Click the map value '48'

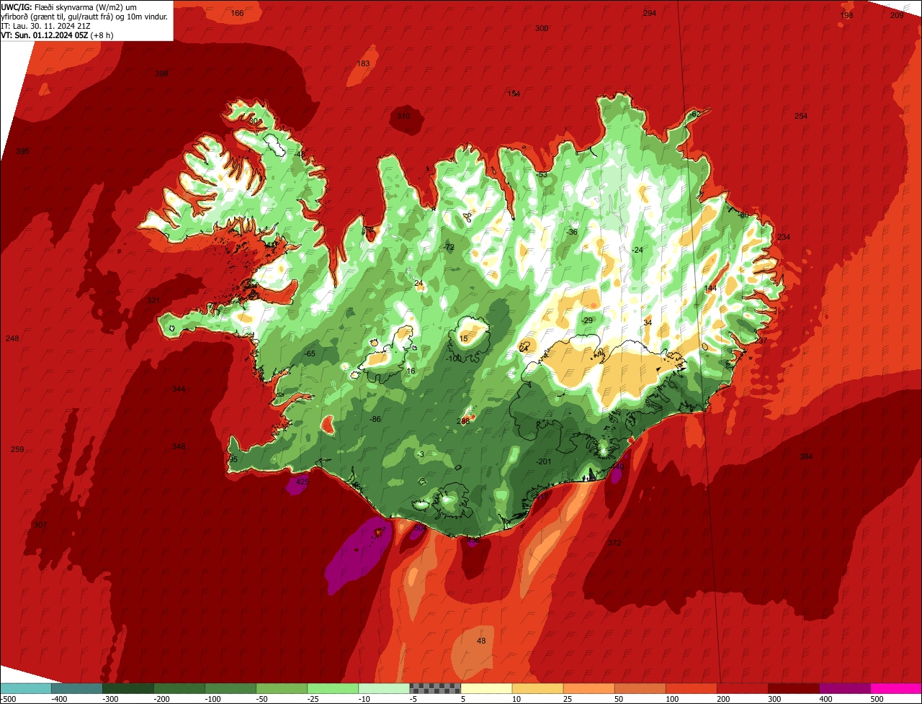click(x=481, y=641)
